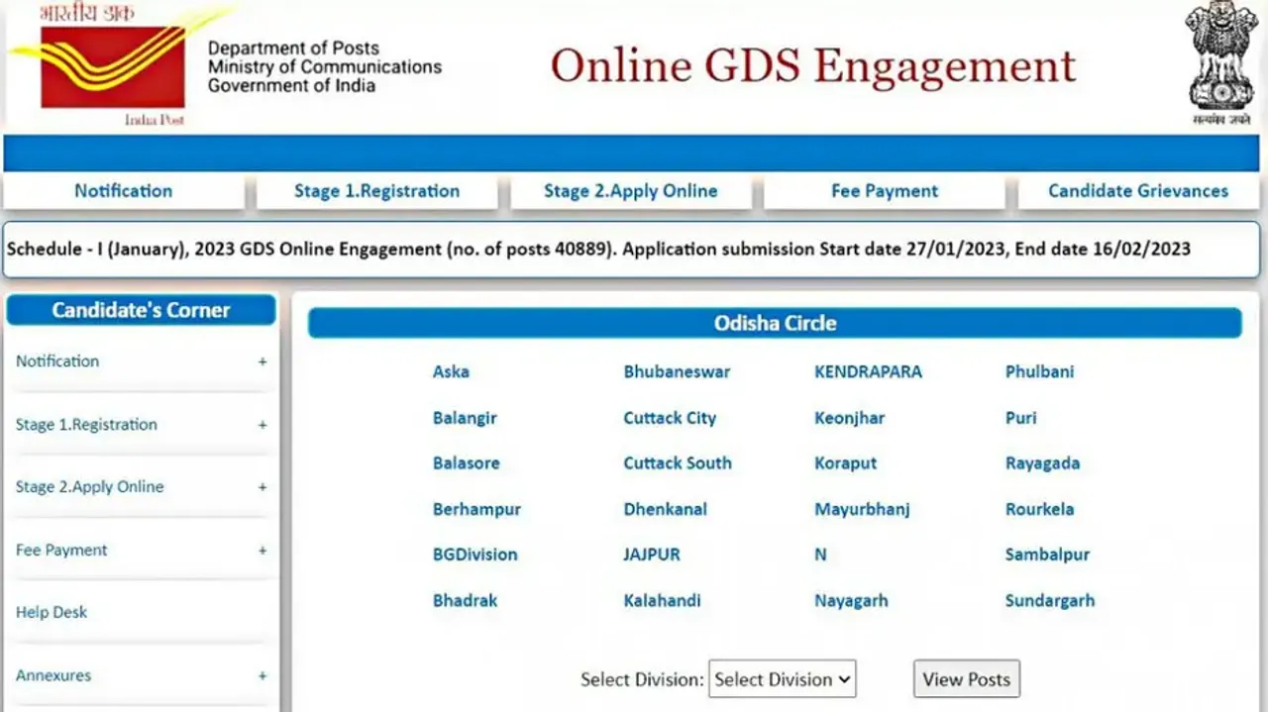This screenshot has width=1268, height=712.
Task: Select the Cuttack City division
Action: [670, 418]
